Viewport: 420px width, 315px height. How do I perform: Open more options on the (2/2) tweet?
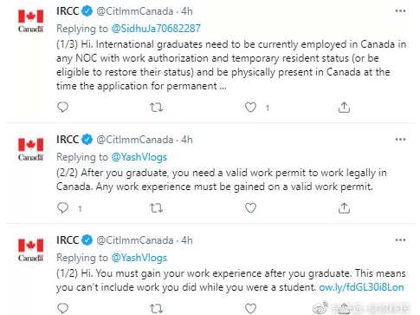coord(400,140)
